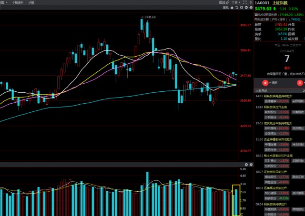The width and height of the screenshot is (305, 216).
Task: Expand chart to fullscreen view
Action: tap(245, 2)
